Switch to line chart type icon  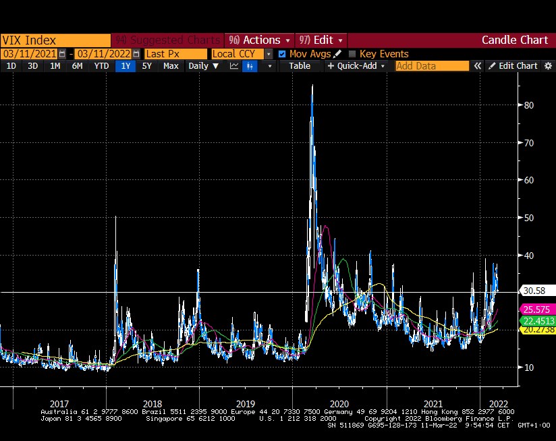click(234, 66)
